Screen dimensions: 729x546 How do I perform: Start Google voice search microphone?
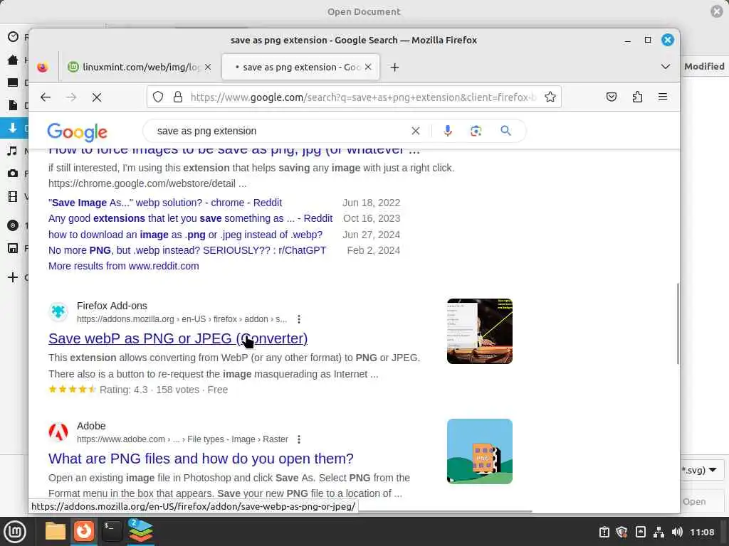pos(448,131)
